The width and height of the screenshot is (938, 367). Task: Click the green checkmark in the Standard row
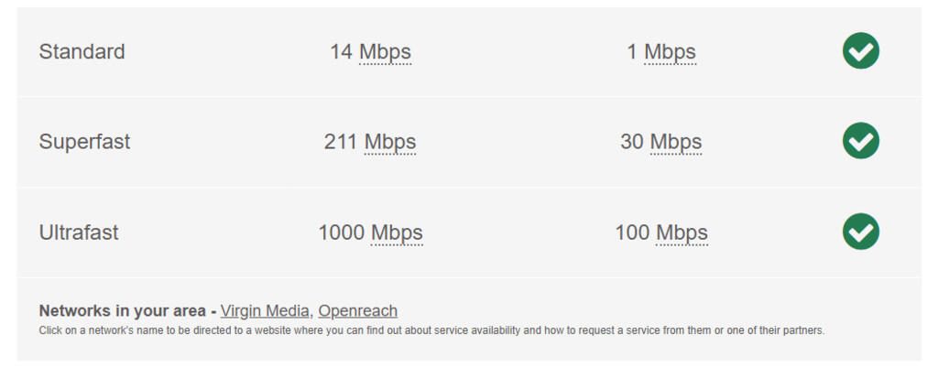tap(860, 51)
